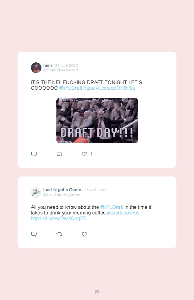The width and height of the screenshot is (194, 300).
Task: Open Last Night's Game profile avatar
Action: point(36,192)
